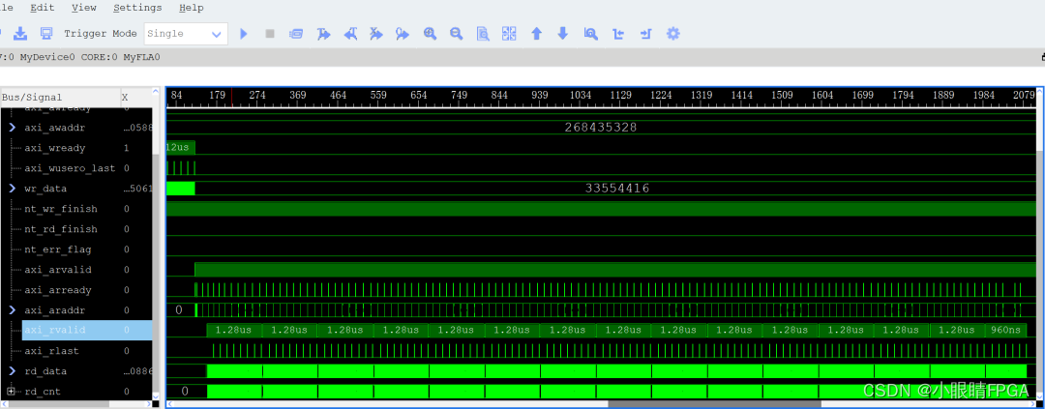Start capture with the play button

point(243,33)
